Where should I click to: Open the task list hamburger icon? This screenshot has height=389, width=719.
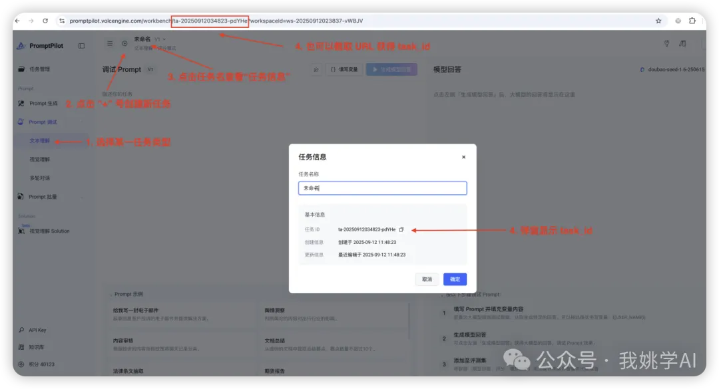[110, 43]
